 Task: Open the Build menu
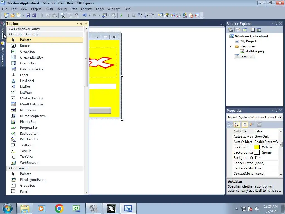(49, 9)
